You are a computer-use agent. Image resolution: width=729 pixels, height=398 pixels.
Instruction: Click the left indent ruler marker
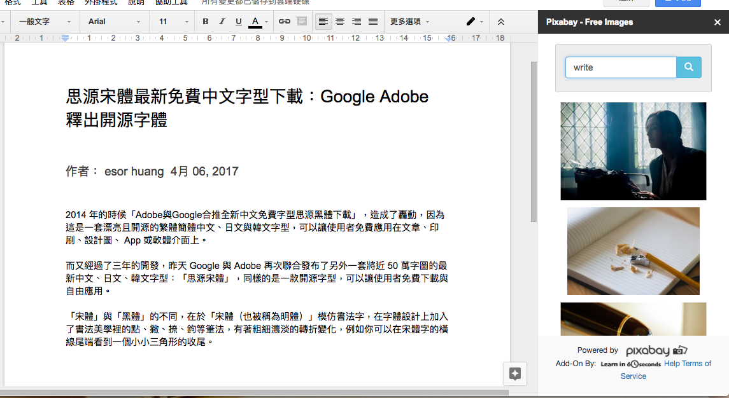[65, 38]
